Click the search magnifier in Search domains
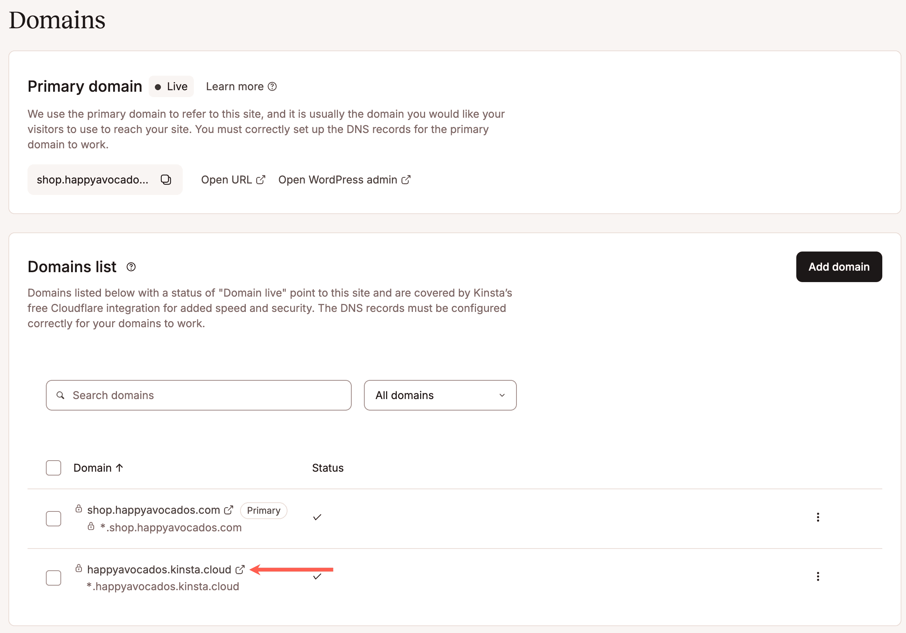 click(61, 395)
